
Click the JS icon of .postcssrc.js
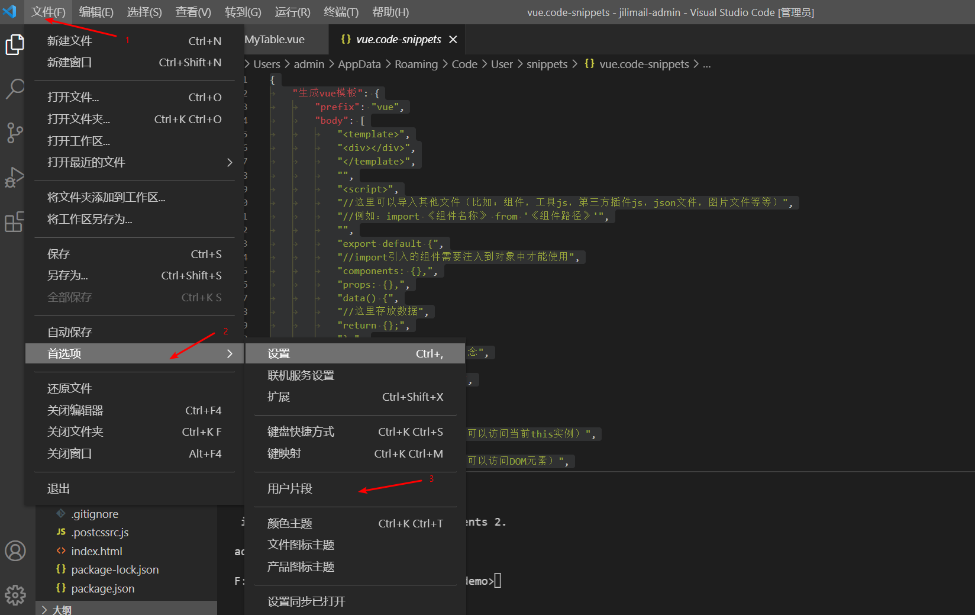click(x=61, y=532)
